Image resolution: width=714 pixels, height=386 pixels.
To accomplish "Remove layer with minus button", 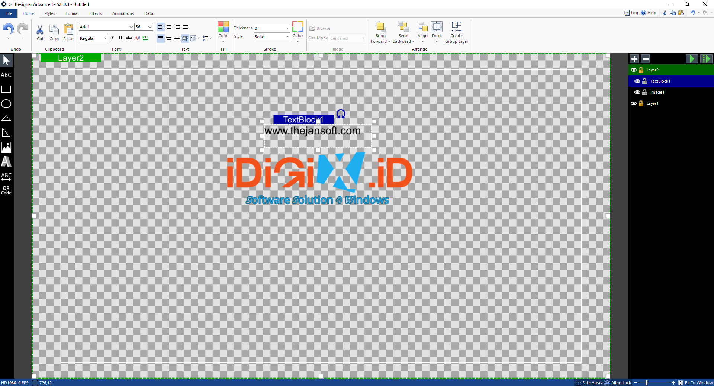I will (x=646, y=59).
